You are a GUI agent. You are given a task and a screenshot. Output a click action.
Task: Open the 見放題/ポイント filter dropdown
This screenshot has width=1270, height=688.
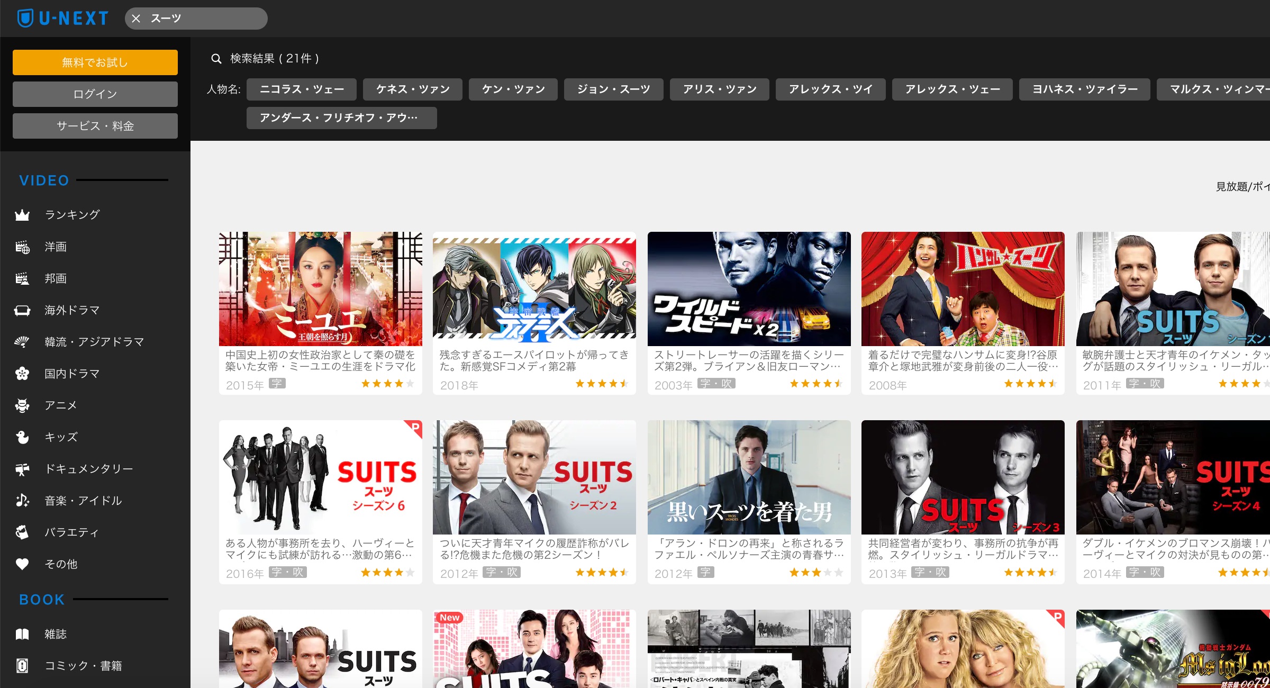pyautogui.click(x=1241, y=186)
